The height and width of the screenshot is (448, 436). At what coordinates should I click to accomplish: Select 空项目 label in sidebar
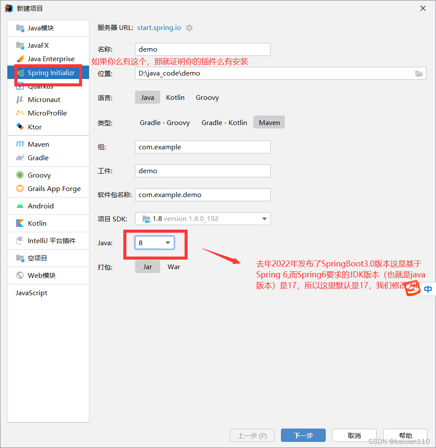tap(37, 258)
